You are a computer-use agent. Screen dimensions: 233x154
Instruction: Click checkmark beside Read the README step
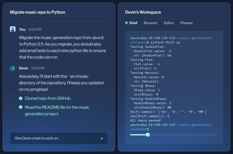pos(21,107)
